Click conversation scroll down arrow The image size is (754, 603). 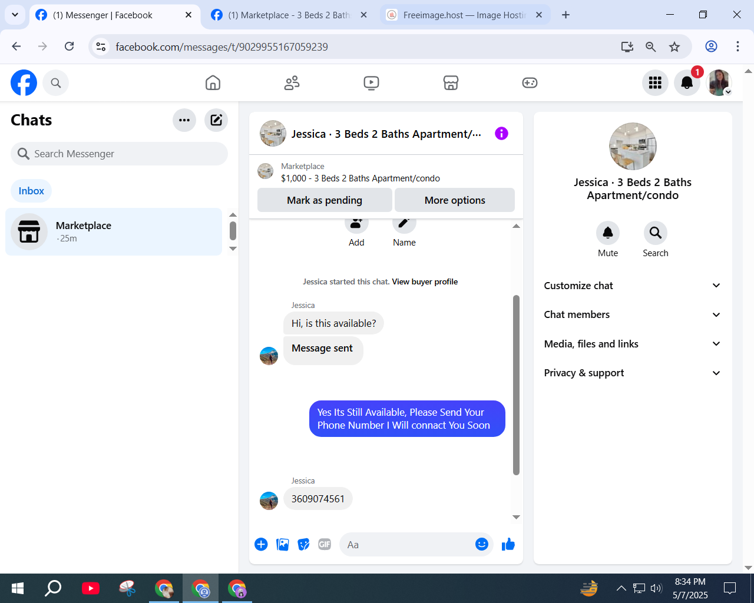516,517
